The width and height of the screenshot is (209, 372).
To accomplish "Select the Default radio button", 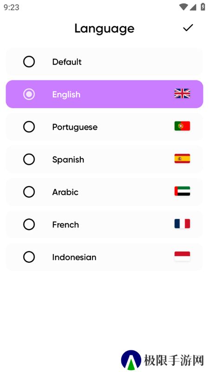I will point(29,62).
